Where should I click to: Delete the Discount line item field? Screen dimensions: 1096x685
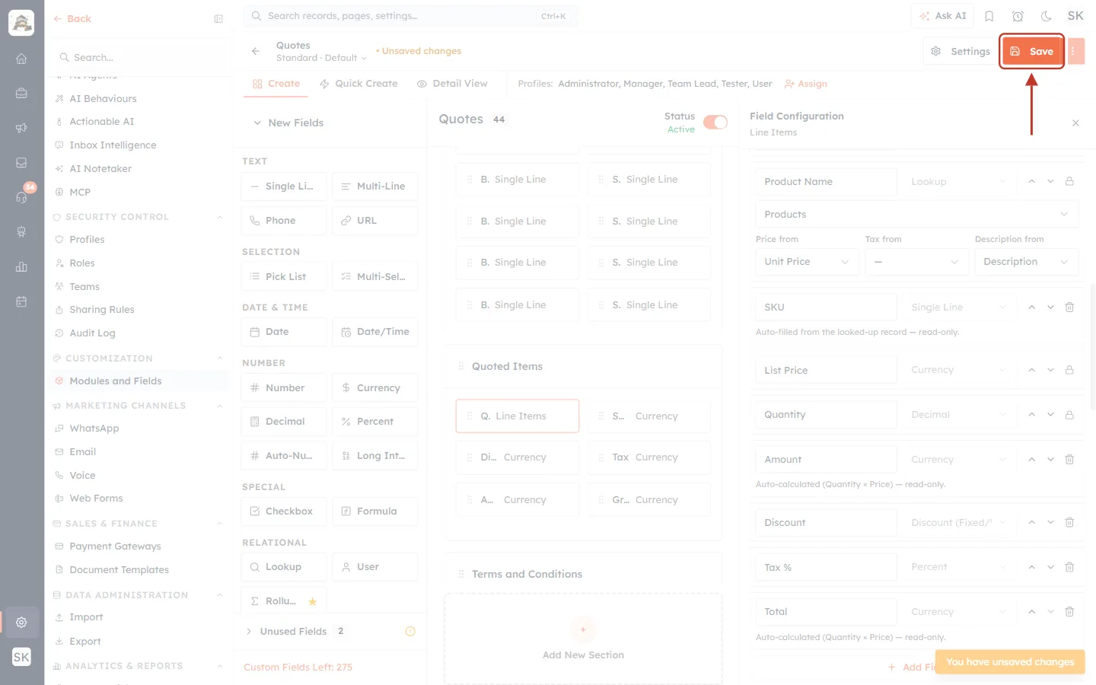pyautogui.click(x=1069, y=522)
